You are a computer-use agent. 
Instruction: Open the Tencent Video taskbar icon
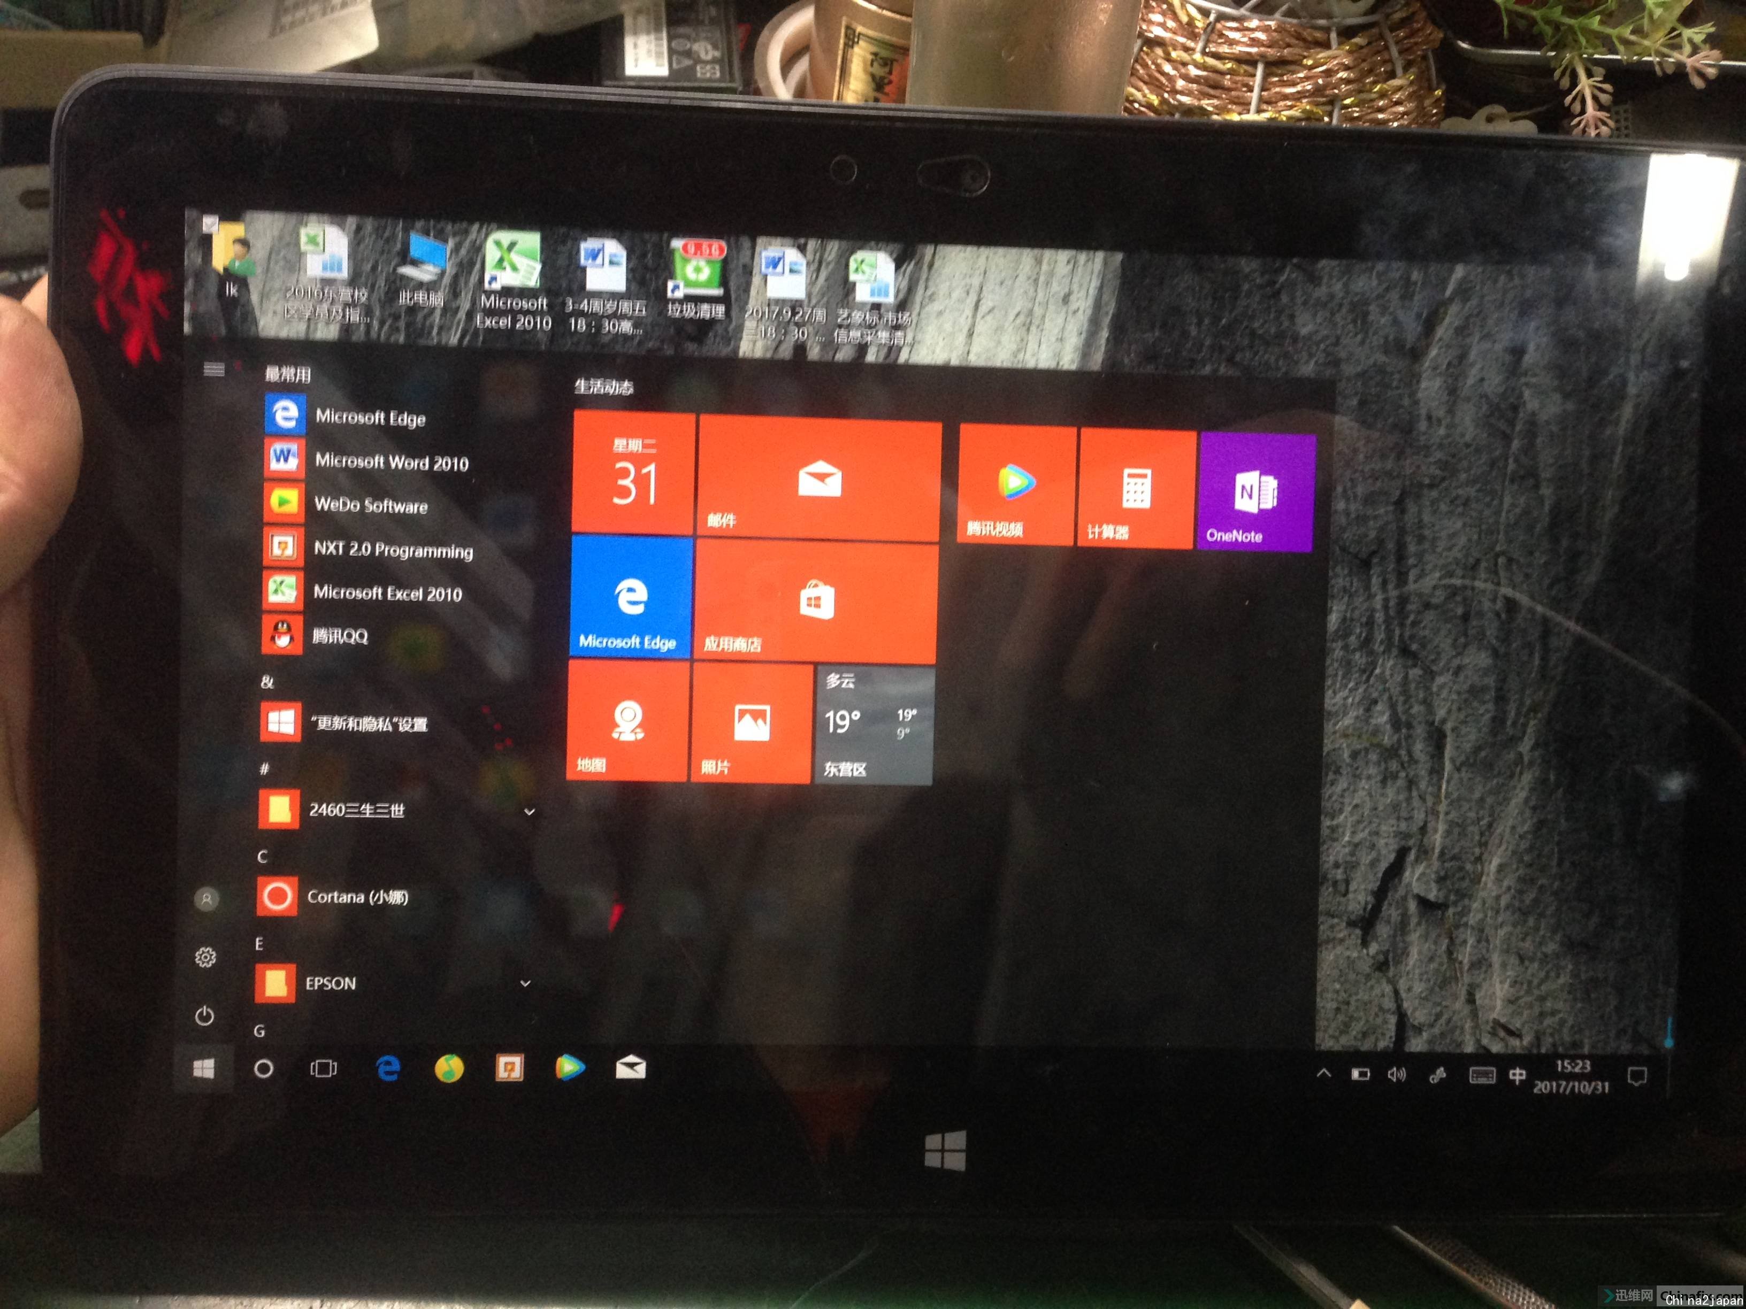570,1068
